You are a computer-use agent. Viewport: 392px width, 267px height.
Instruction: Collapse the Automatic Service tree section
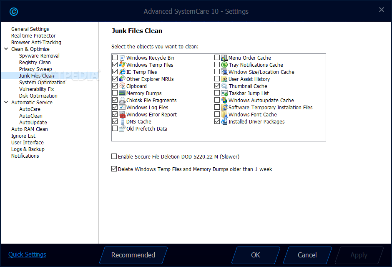tap(6, 102)
